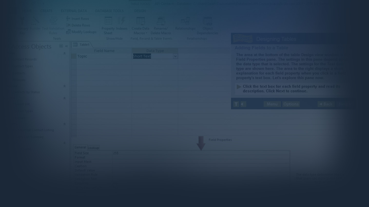Click the Field Size text box
Screen dimensions: 369x207
point(200,153)
